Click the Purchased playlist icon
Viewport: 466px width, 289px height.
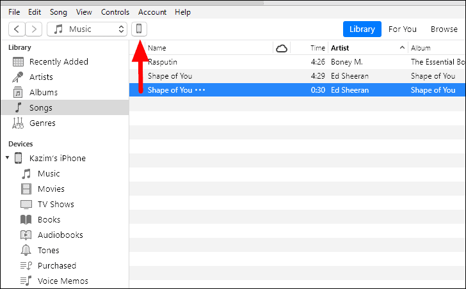coord(26,265)
